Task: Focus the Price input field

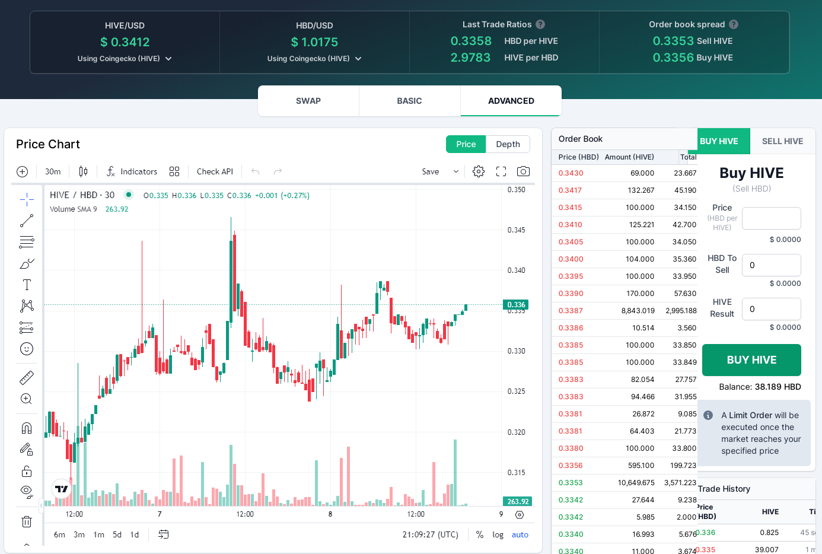Action: click(x=772, y=218)
